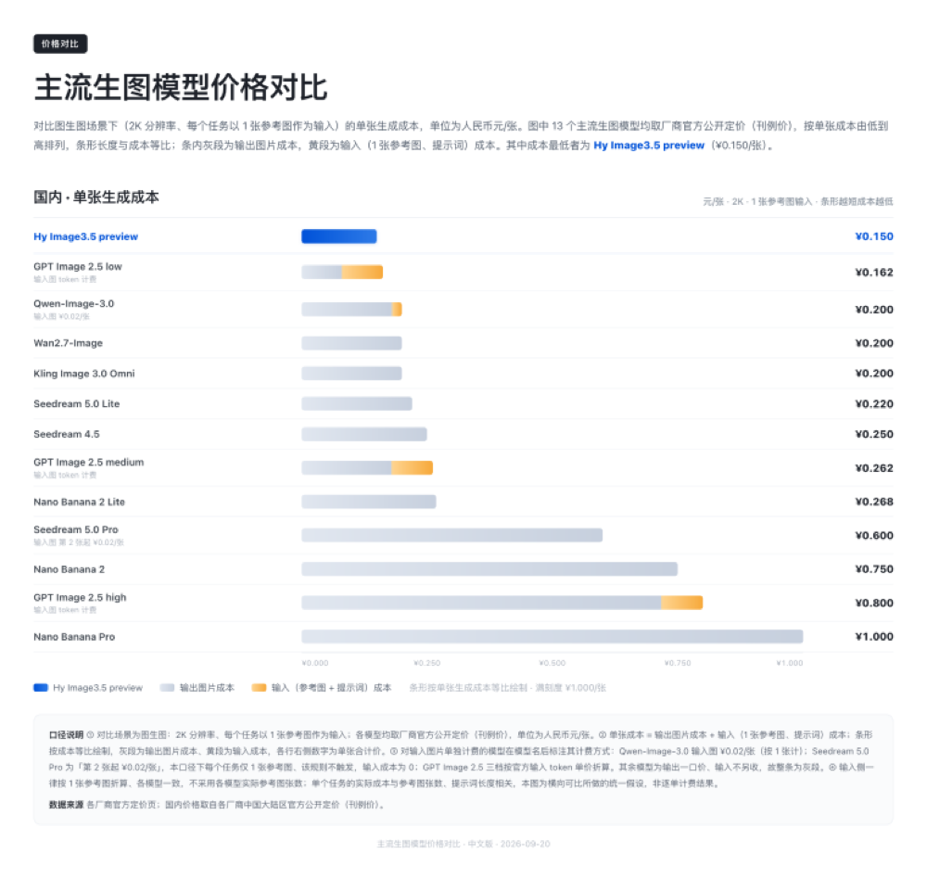This screenshot has width=927, height=878.
Task: Select the 国内 · 单张生成成本 section heading
Action: 96,197
